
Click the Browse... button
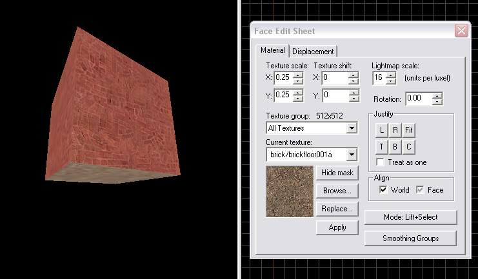(337, 191)
